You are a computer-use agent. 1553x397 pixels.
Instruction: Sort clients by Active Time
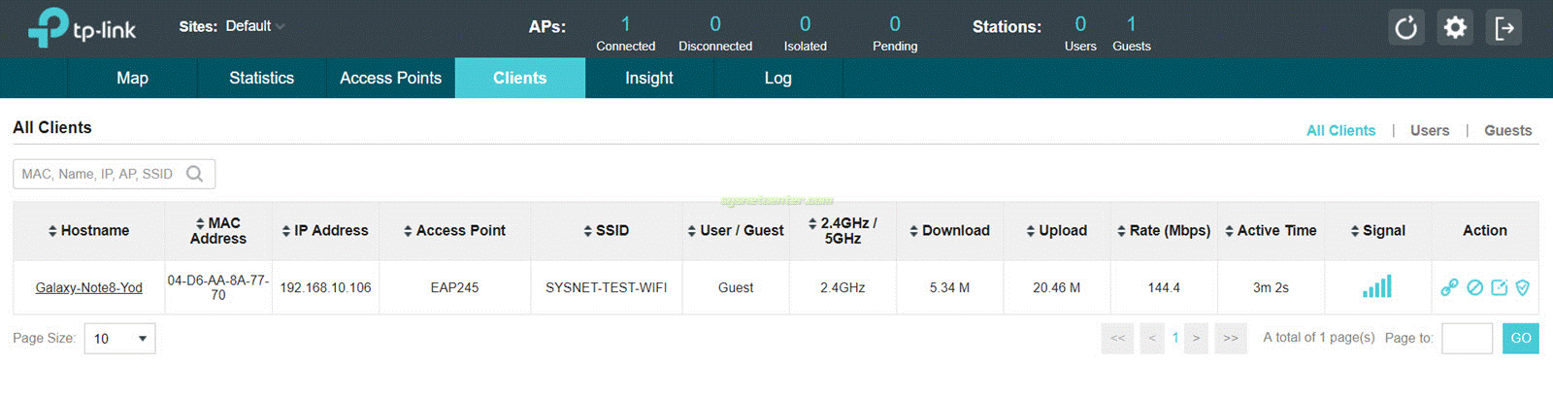(x=1271, y=231)
